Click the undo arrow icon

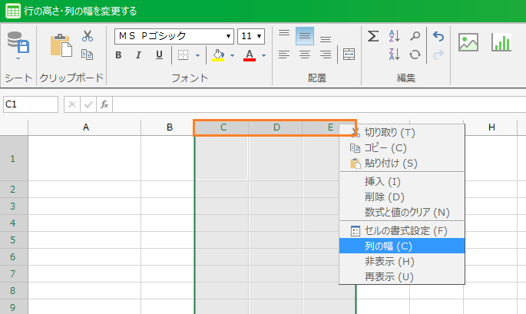coord(438,36)
